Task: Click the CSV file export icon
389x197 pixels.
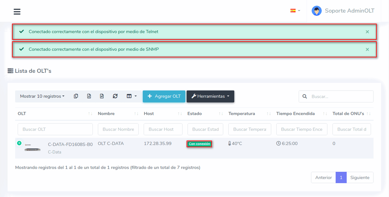Action: 102,96
